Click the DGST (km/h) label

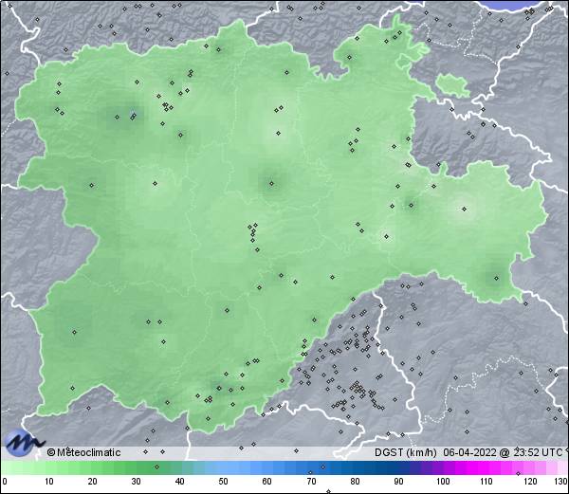[x=406, y=452]
